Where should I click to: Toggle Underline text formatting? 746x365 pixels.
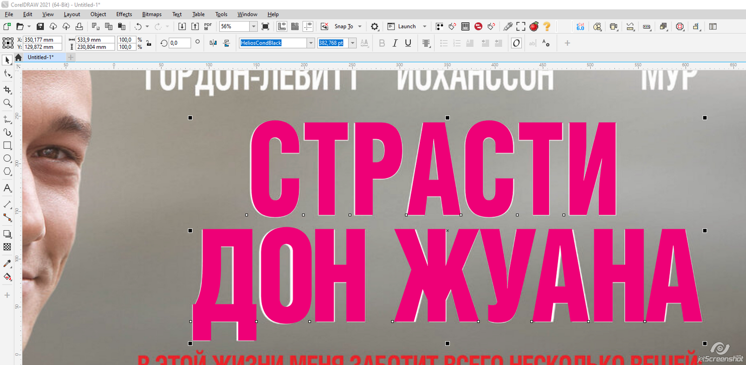coord(408,43)
